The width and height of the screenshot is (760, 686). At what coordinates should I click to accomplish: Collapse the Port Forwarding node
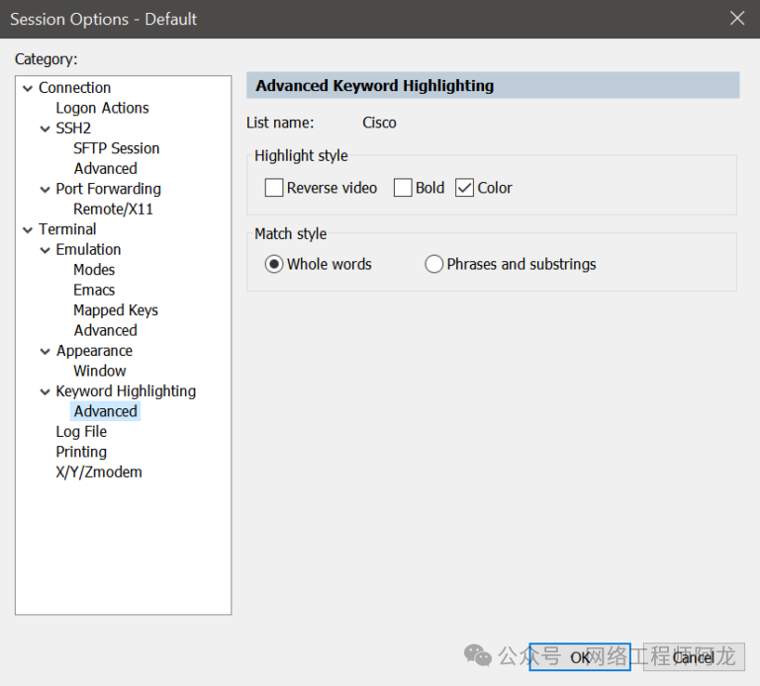[x=46, y=189]
